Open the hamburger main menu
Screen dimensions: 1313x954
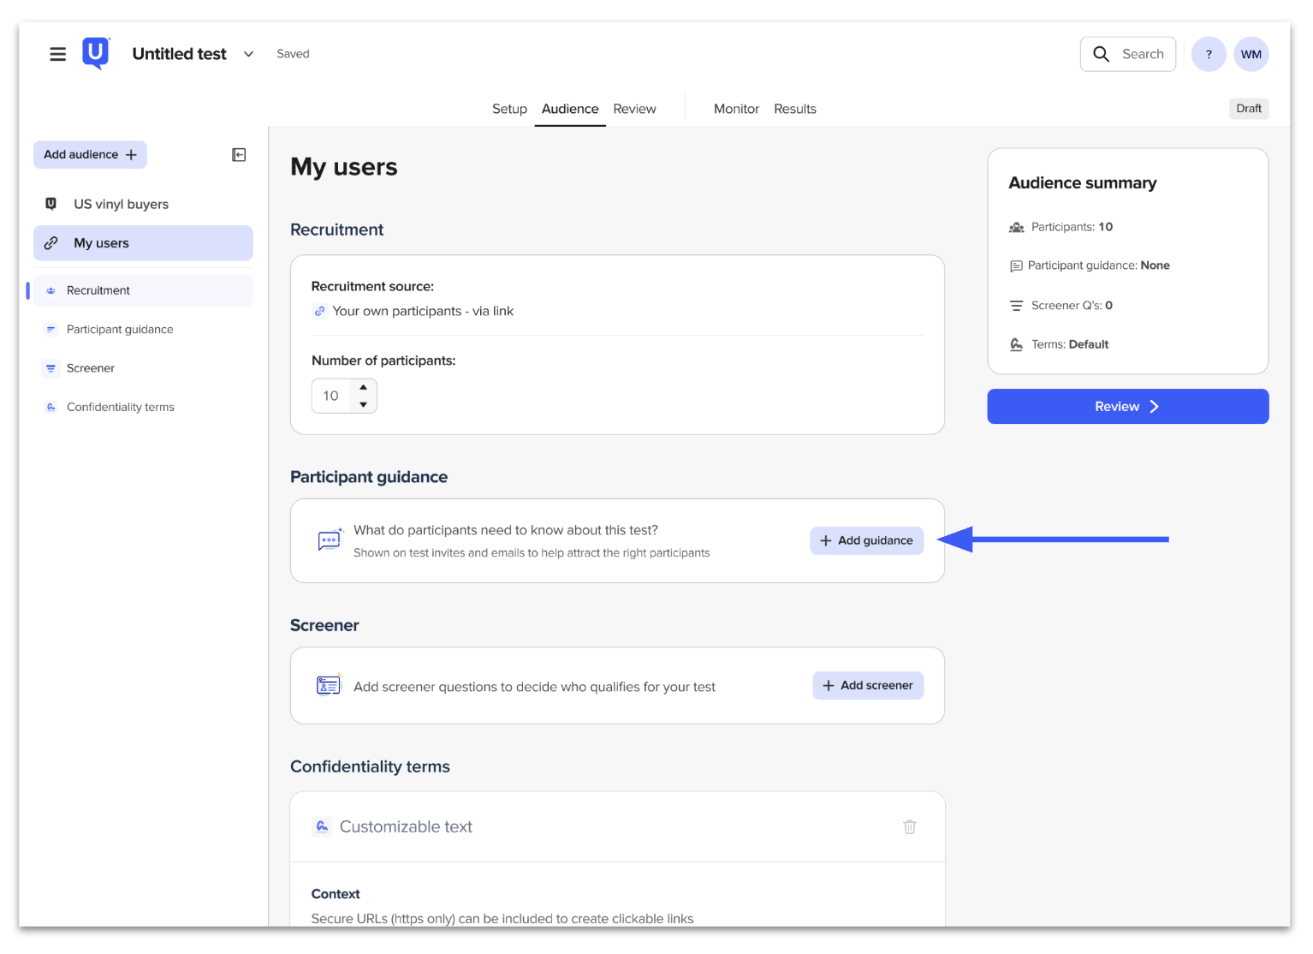click(57, 54)
